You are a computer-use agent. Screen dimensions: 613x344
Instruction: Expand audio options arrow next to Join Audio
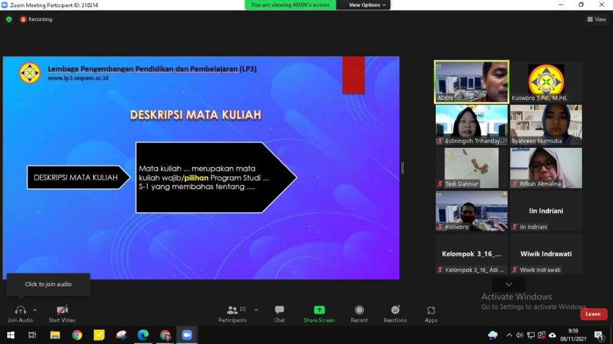pos(35,310)
